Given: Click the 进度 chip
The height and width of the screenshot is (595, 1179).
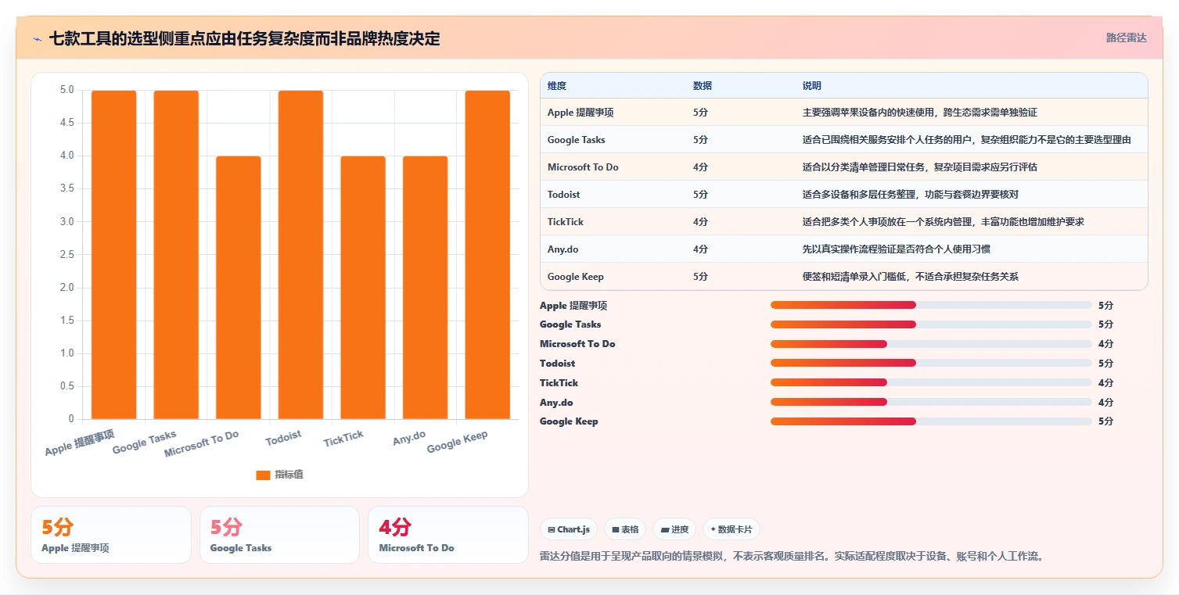Looking at the screenshot, I should point(674,529).
